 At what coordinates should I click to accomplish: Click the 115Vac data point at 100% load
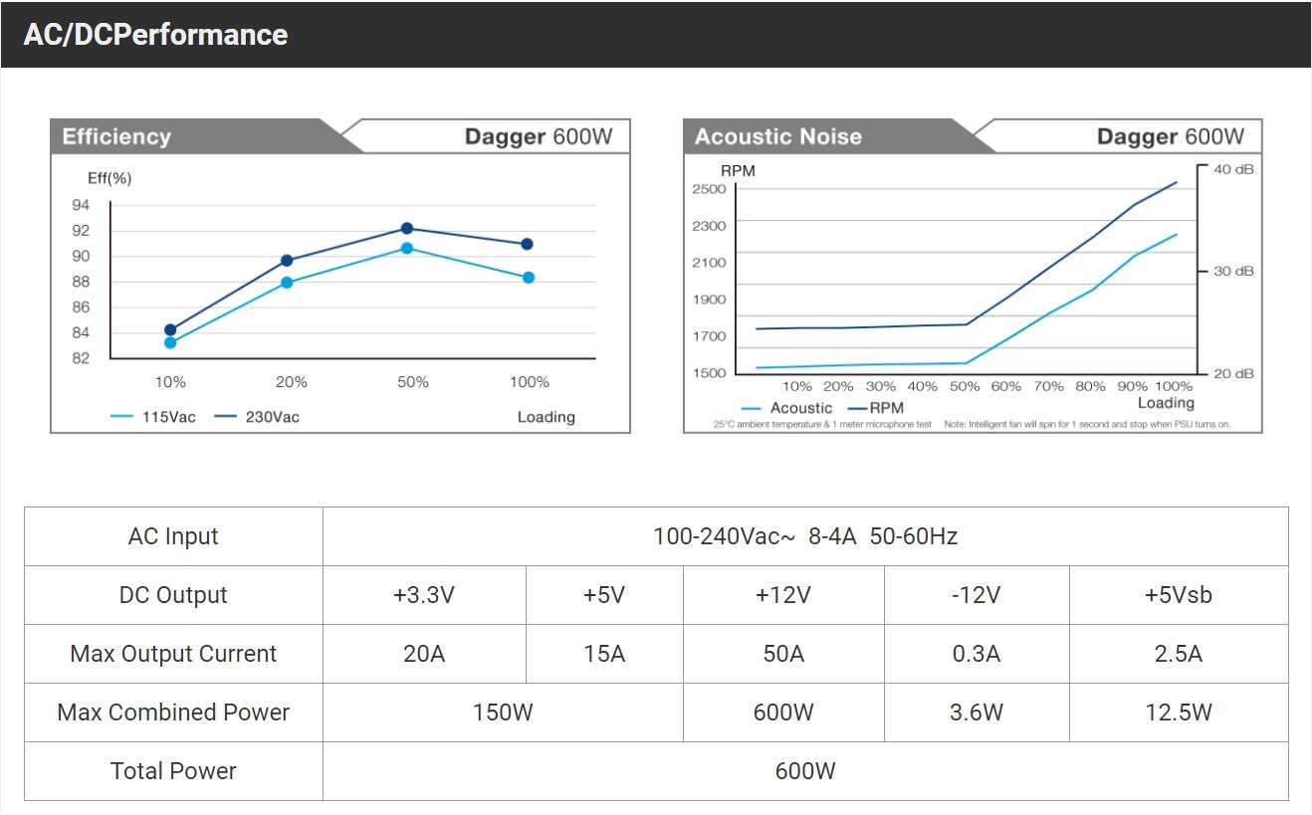pyautogui.click(x=529, y=278)
